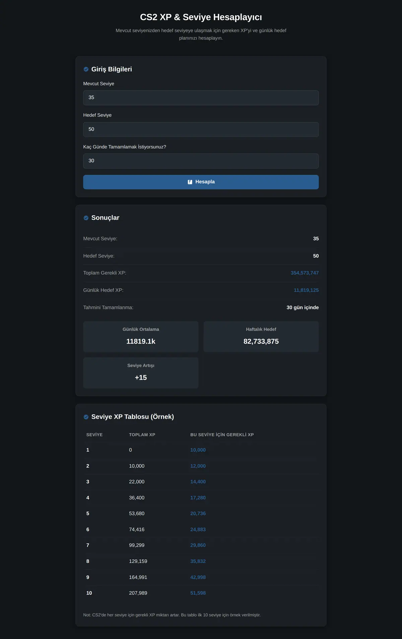Click the check icon beside Giriş Bilgileri
The width and height of the screenshot is (402, 639).
[x=86, y=69]
